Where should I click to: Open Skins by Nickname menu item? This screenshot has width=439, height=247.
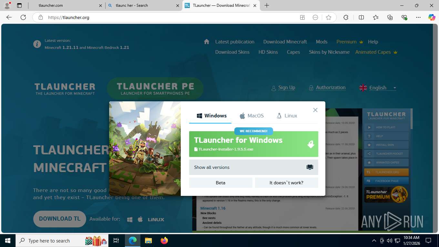(x=329, y=52)
